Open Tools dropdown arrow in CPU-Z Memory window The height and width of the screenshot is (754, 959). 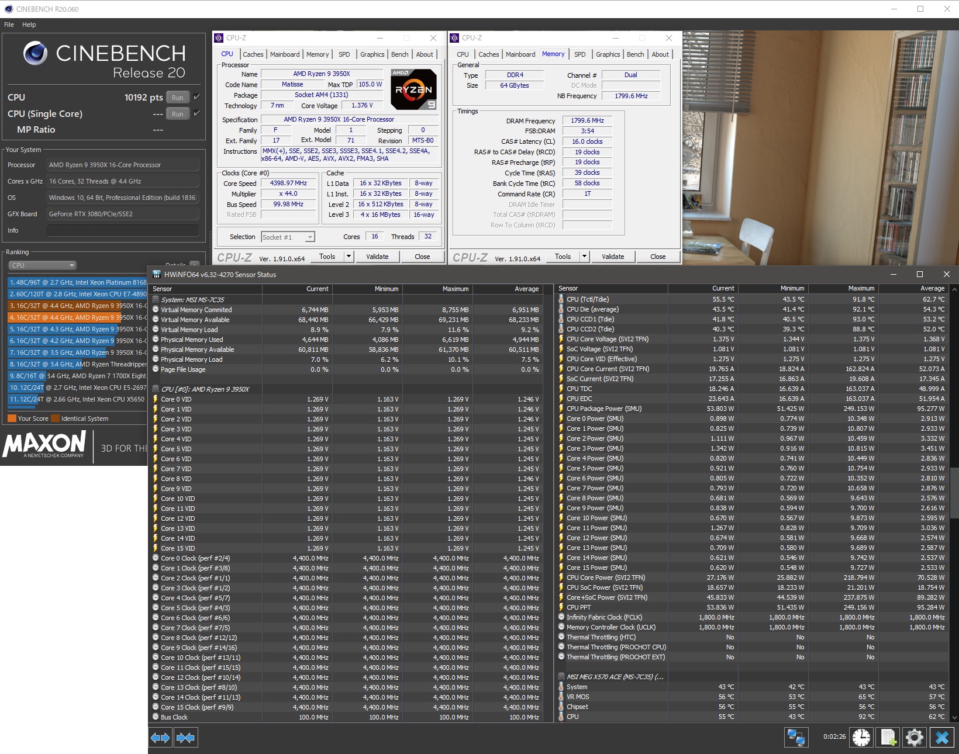point(584,257)
